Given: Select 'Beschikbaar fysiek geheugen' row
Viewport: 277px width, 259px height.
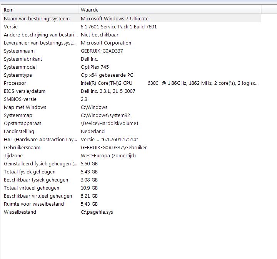Looking at the screenshot, I should point(36,180).
